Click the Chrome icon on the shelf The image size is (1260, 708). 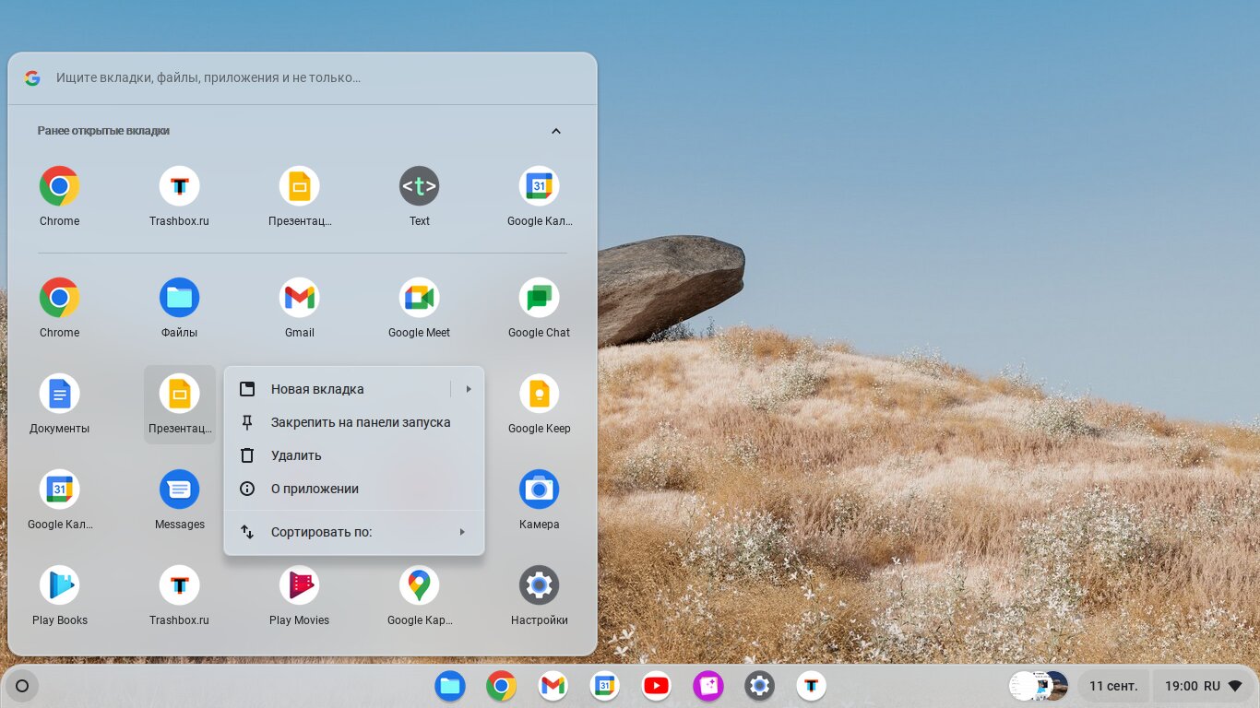tap(502, 686)
